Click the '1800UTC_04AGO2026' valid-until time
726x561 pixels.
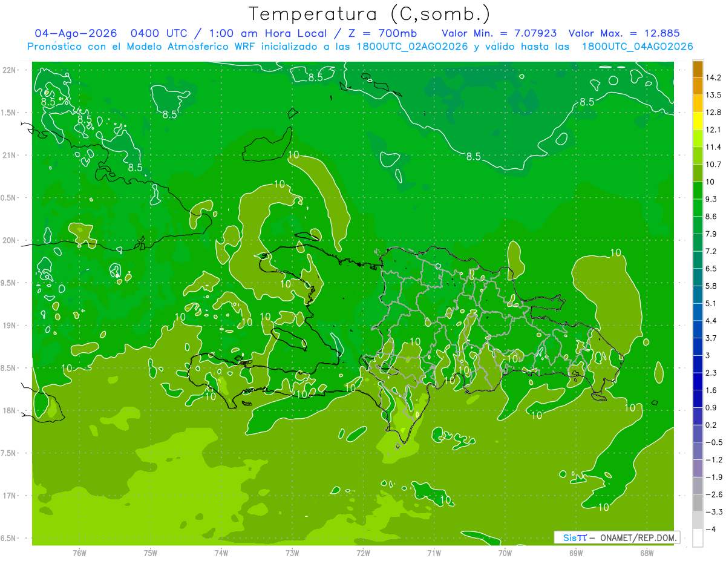coord(637,47)
